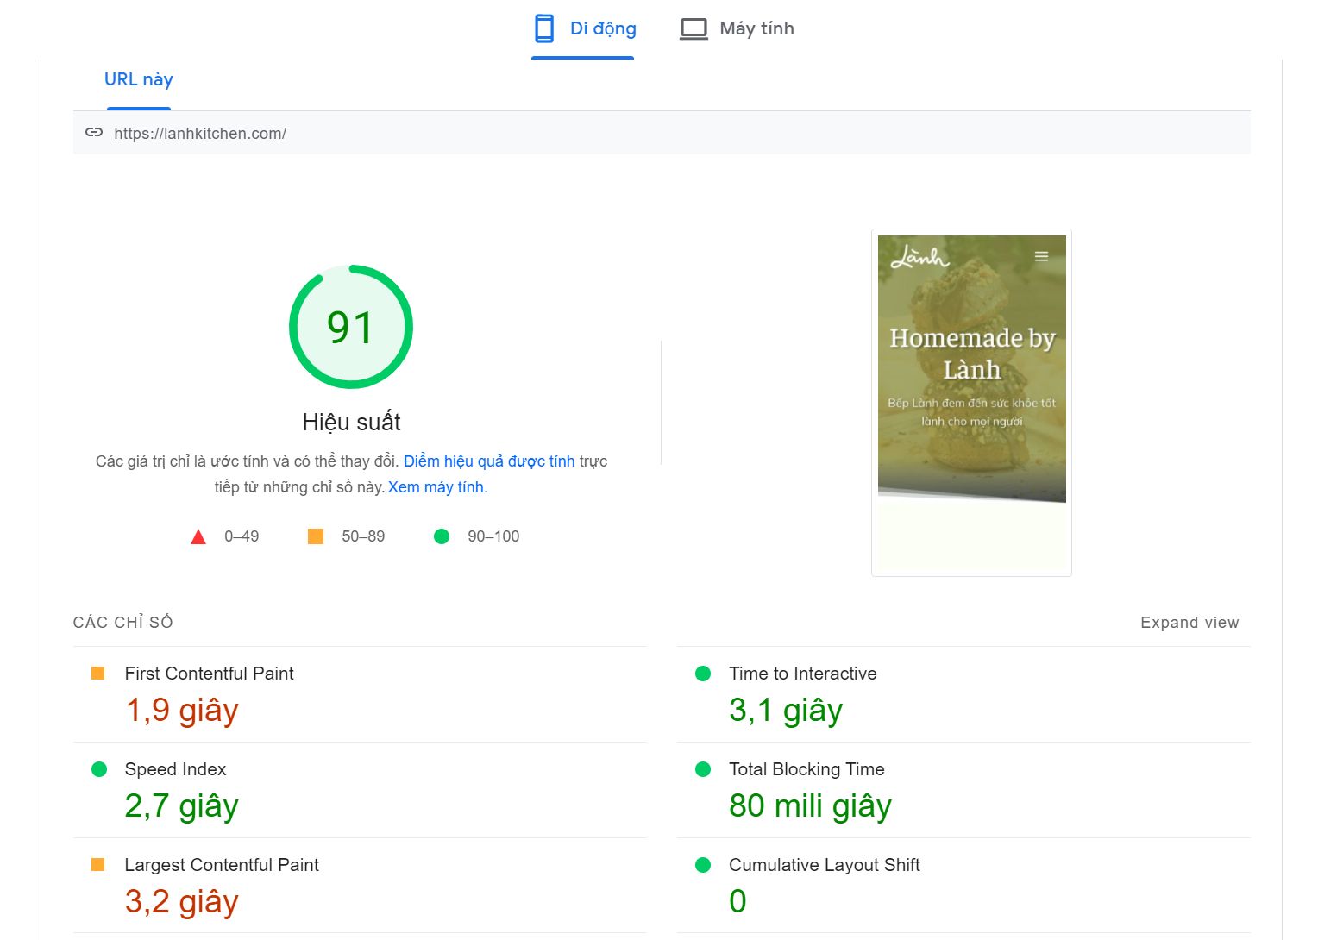1318x940 pixels.
Task: Open the Xem máy tính link
Action: coord(436,487)
